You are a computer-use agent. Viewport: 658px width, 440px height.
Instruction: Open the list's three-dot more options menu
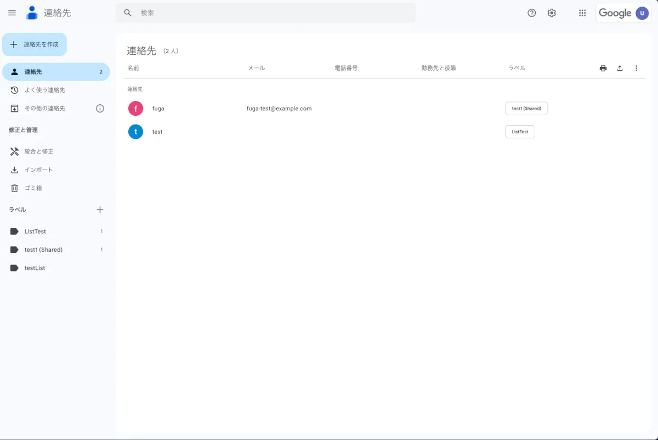tap(636, 68)
